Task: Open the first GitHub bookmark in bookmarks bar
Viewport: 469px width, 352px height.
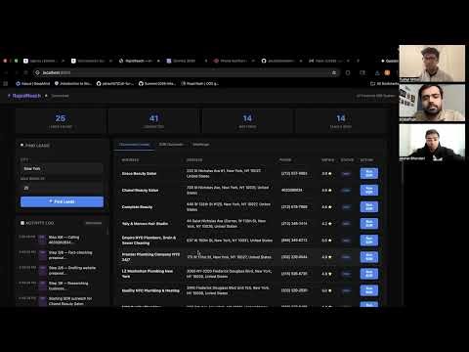Action: point(115,83)
